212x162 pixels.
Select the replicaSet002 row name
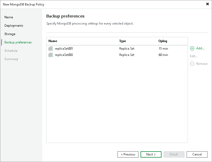click(64, 55)
